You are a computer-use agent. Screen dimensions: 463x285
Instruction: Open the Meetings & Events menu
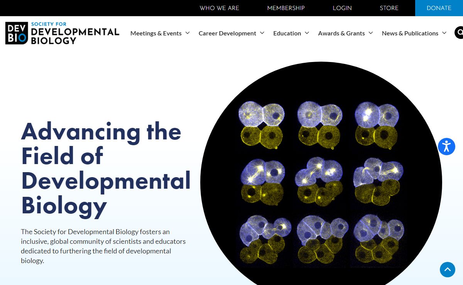click(156, 34)
